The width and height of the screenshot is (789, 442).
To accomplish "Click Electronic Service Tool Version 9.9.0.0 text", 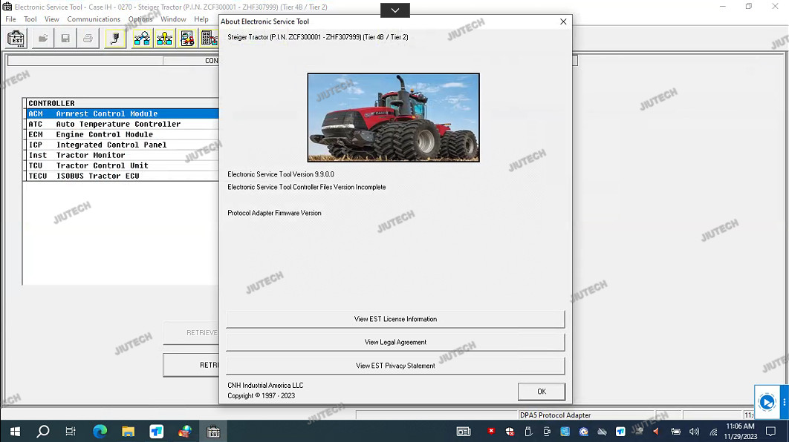I will click(x=281, y=174).
